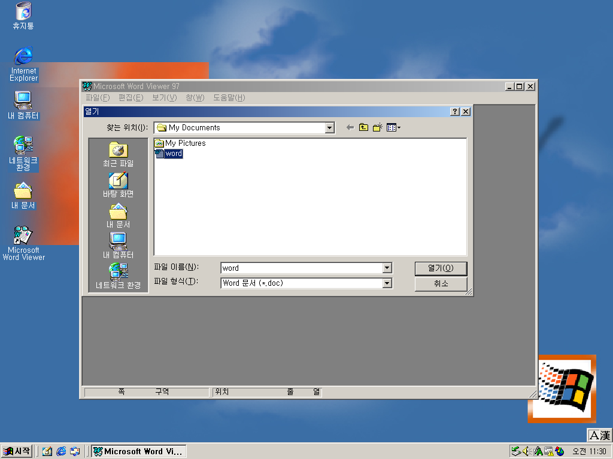This screenshot has height=459, width=613.
Task: Select the 휴지통 recycle bin desktop icon
Action: click(x=23, y=16)
